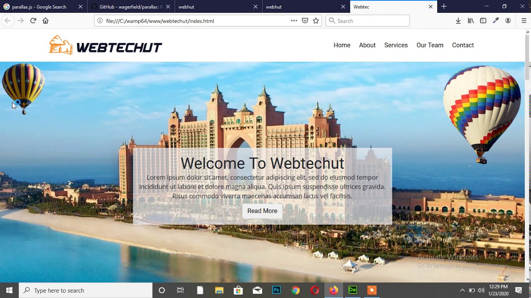Open Google Chrome from the taskbar
Image resolution: width=531 pixels, height=298 pixels.
point(295,290)
